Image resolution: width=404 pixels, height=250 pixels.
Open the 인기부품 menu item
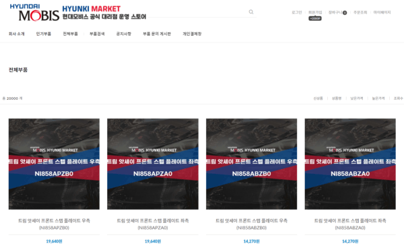[x=44, y=34]
